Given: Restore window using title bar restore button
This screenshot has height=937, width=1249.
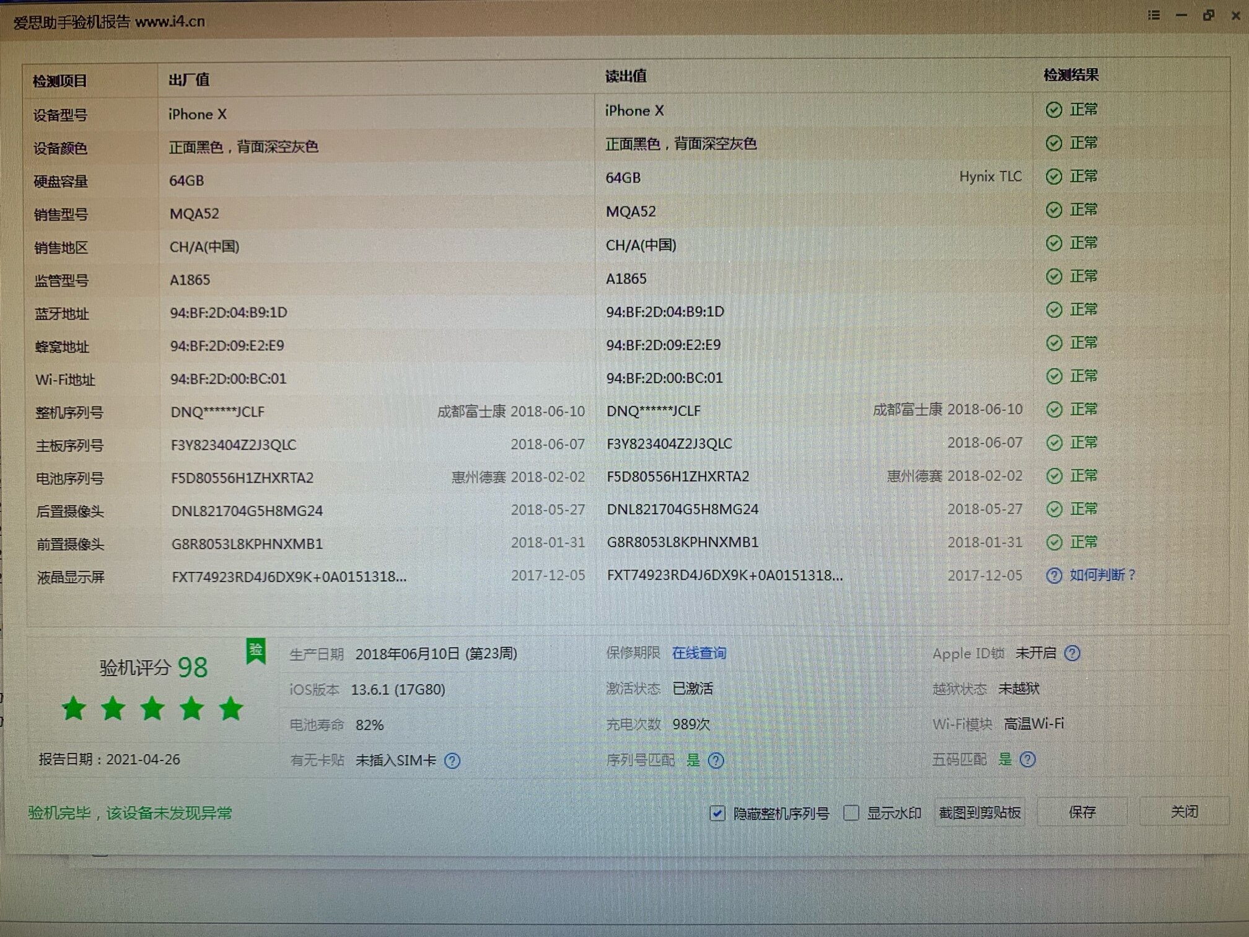Looking at the screenshot, I should (1208, 15).
